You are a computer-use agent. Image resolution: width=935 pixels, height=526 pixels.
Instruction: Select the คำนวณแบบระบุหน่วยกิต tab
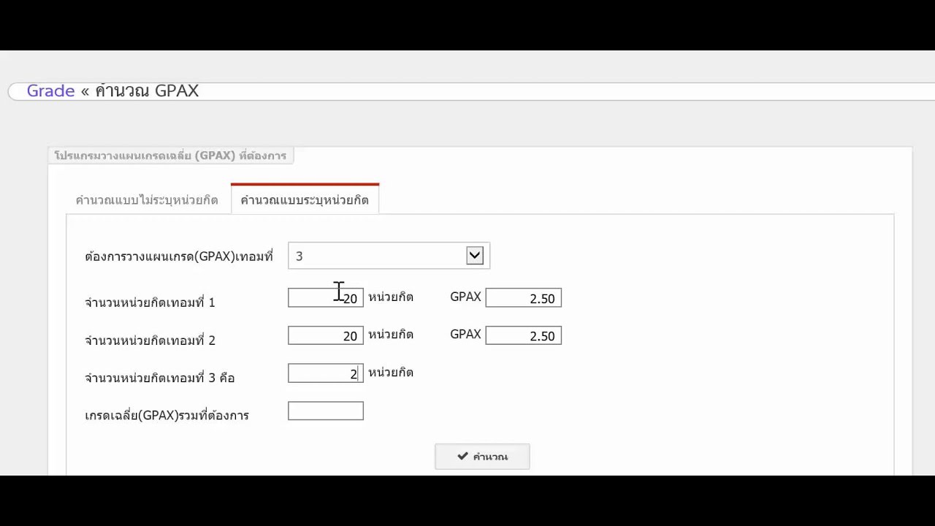tap(305, 199)
